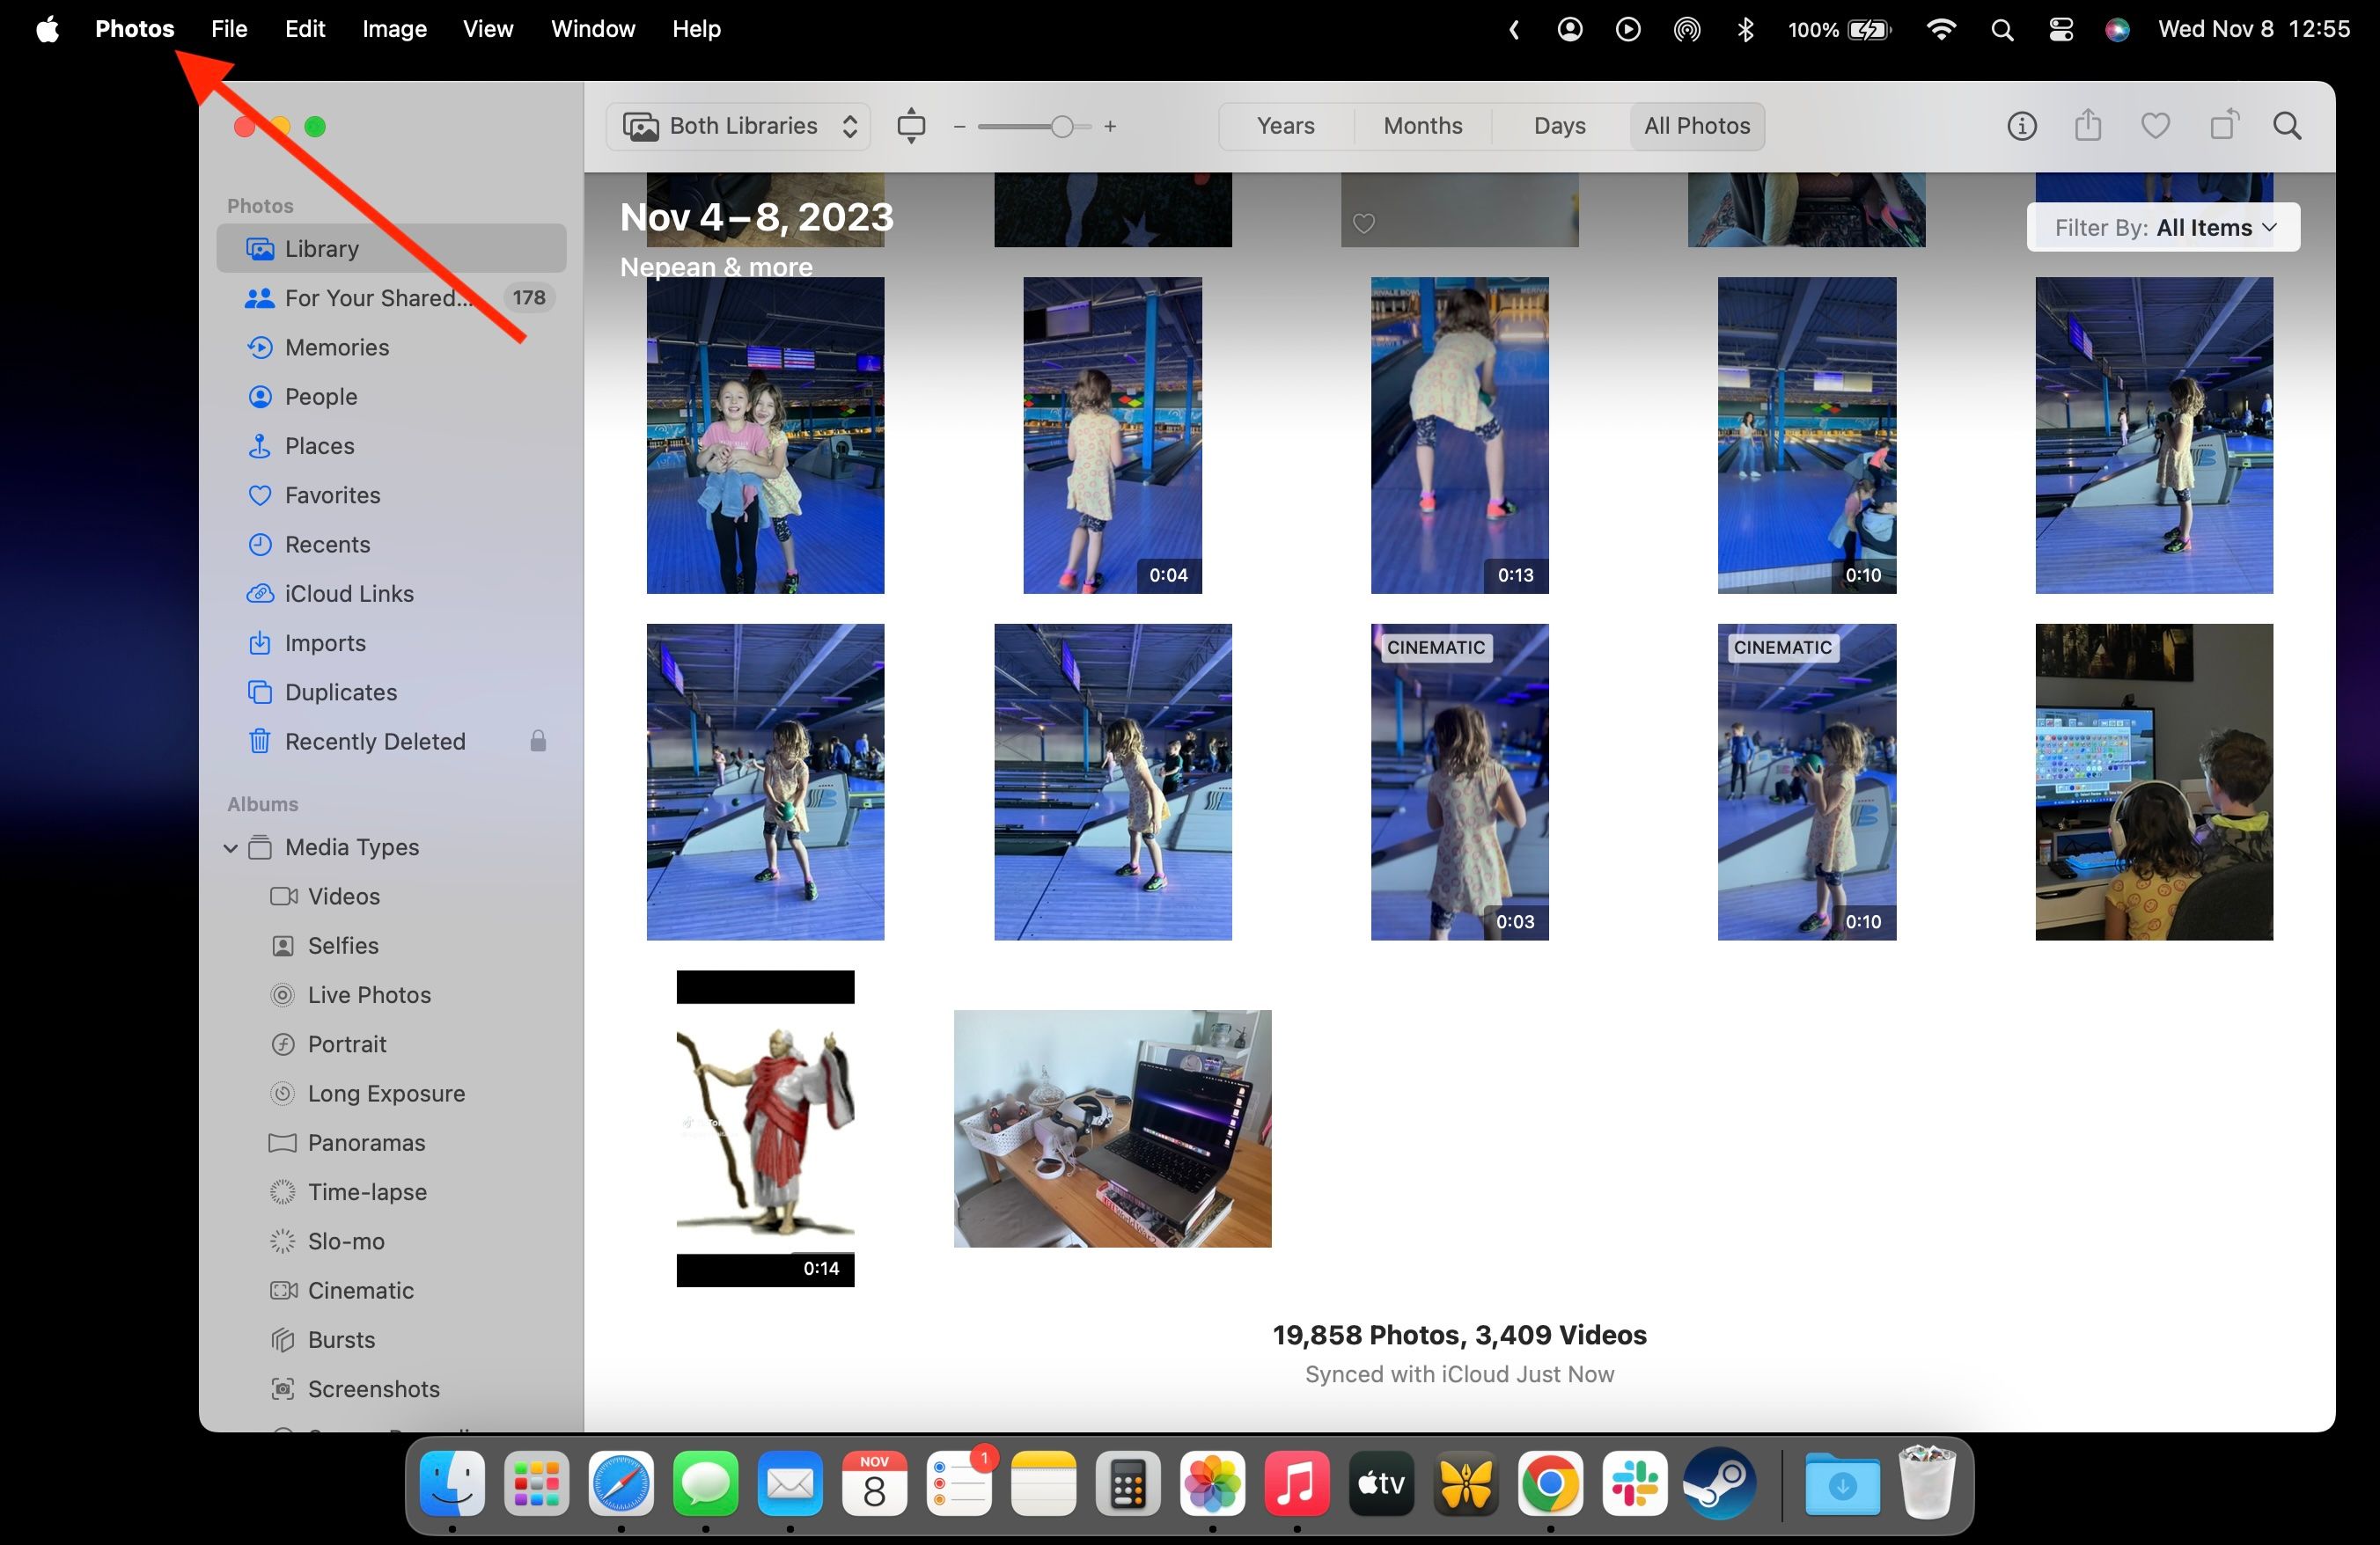Click the rotate icon in the toolbar

(2223, 126)
